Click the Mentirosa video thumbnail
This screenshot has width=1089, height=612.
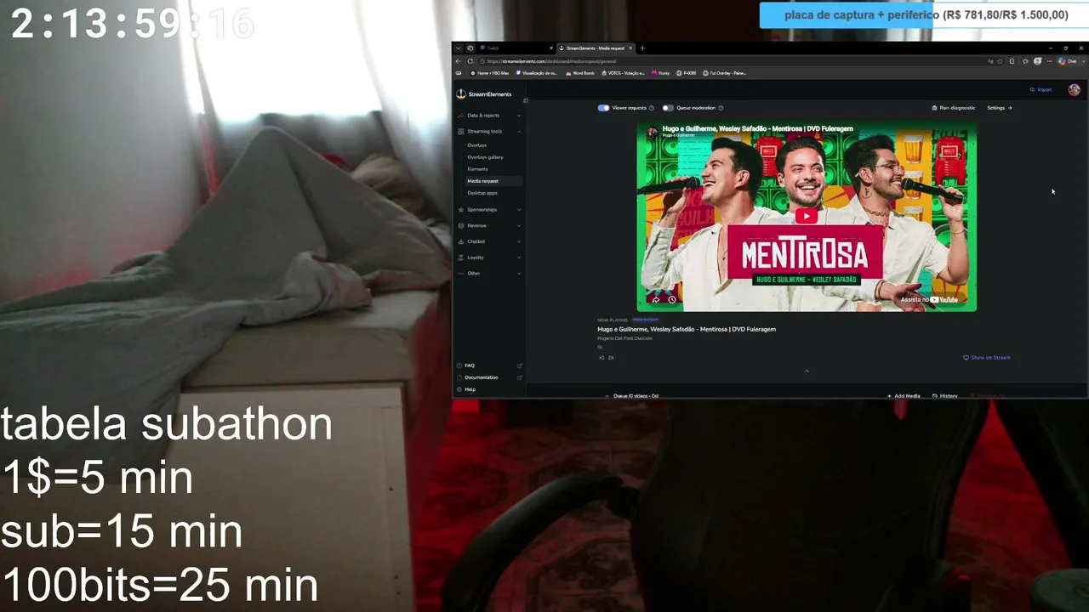807,217
